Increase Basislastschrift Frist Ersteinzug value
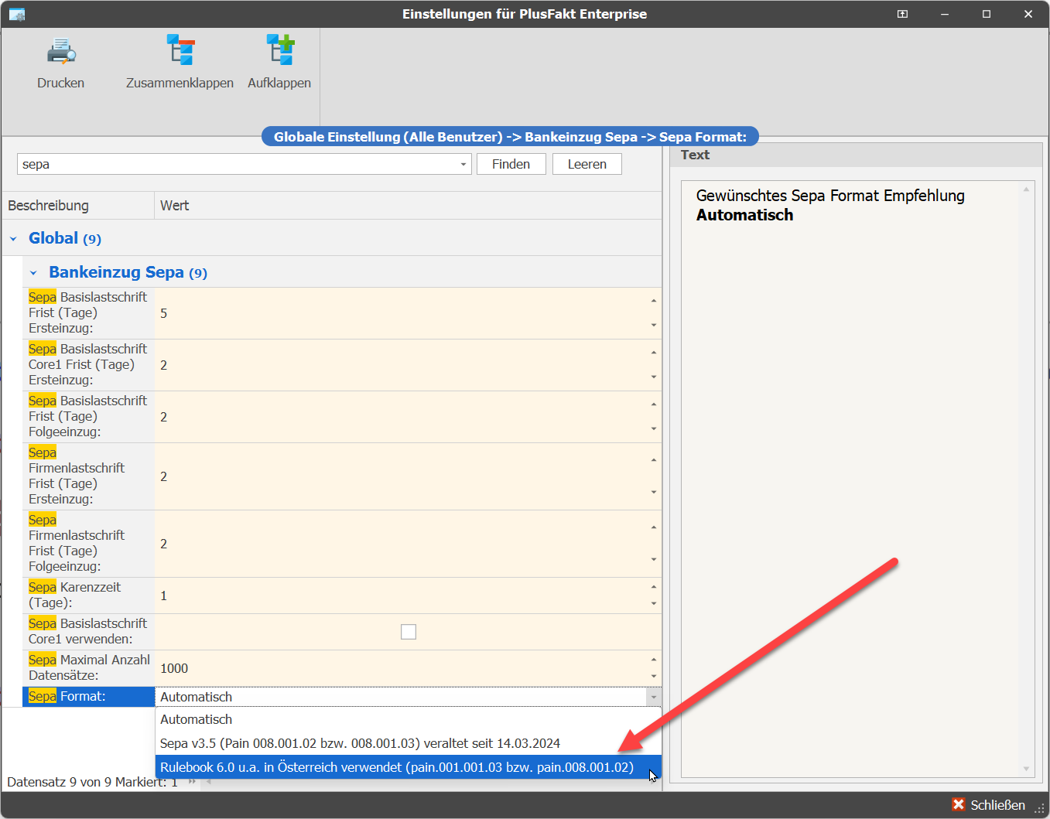 point(654,301)
